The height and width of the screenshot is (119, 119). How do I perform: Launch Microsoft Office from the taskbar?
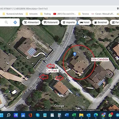pos(30,115)
